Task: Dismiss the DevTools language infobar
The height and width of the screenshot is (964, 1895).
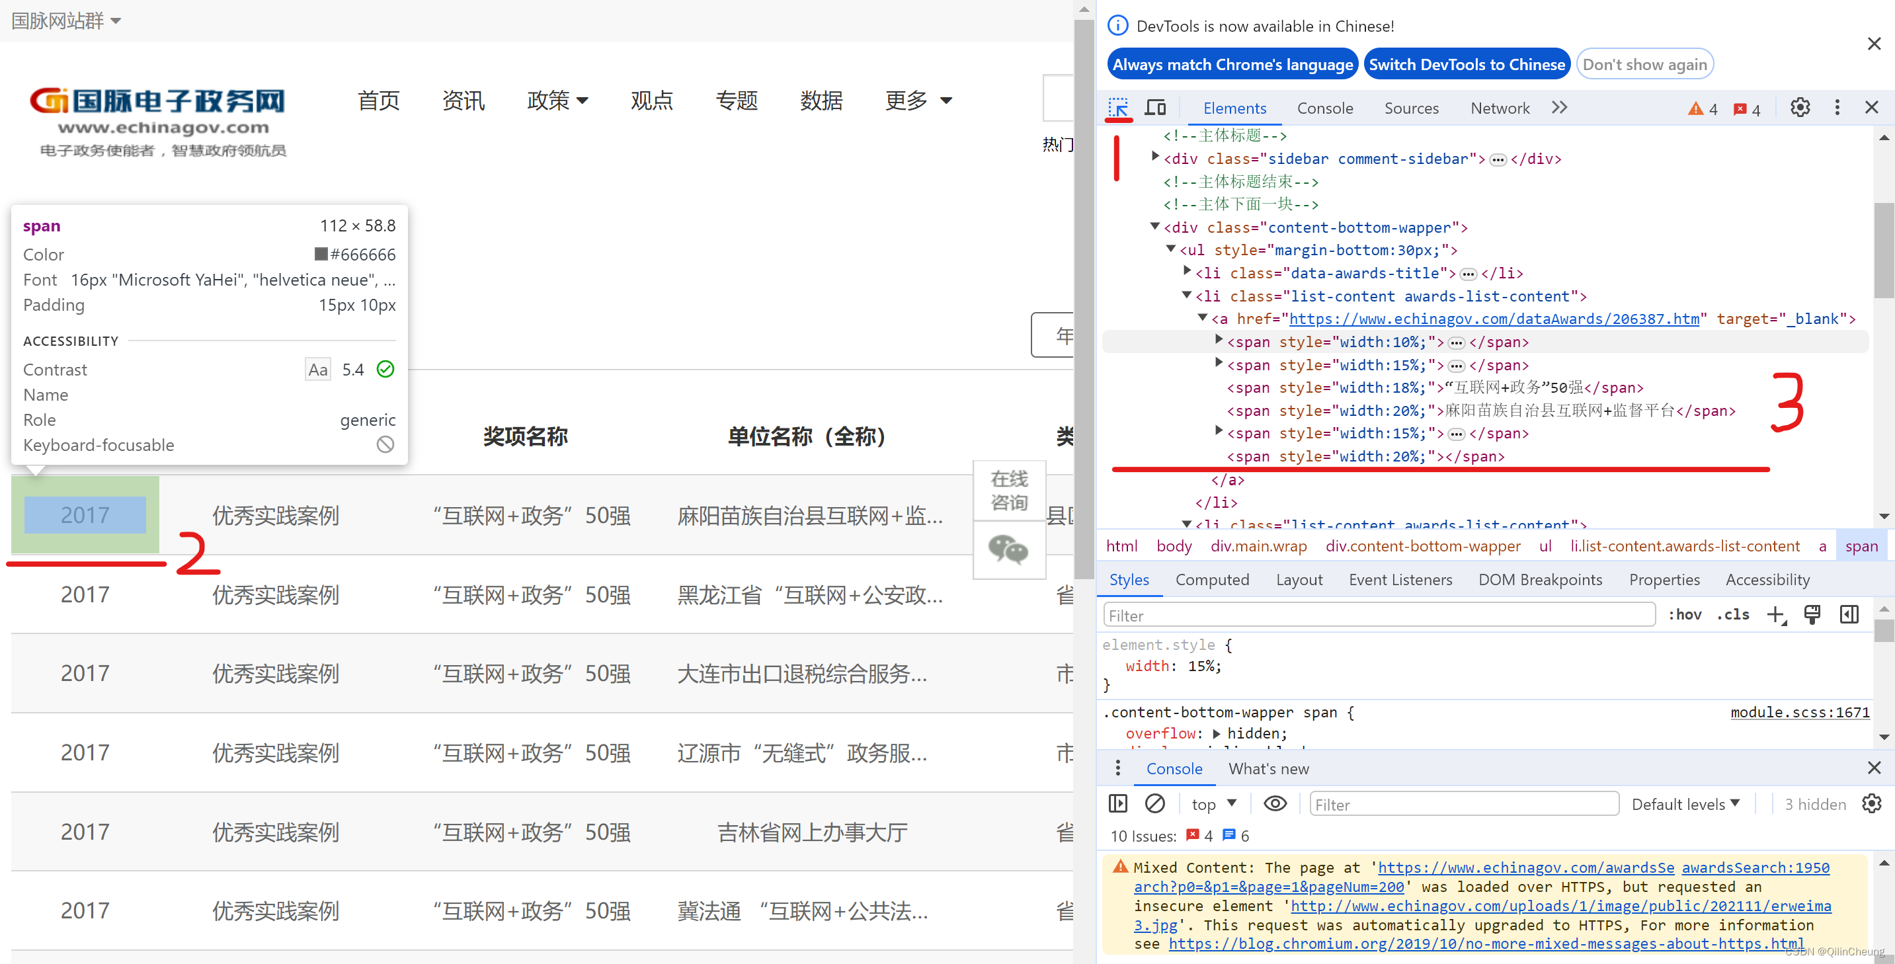Action: [1874, 44]
